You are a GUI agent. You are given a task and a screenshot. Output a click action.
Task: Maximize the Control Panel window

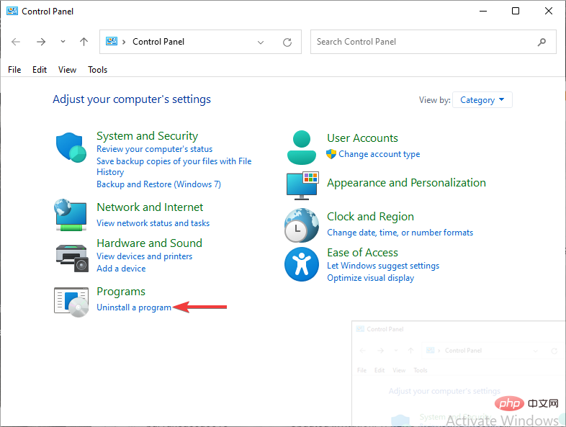click(x=516, y=12)
